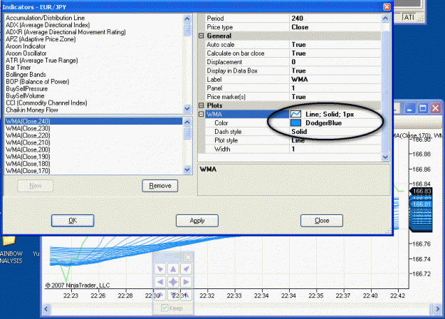
Task: Select WMA(Close,220) in applied indicators
Action: [x=94, y=135]
